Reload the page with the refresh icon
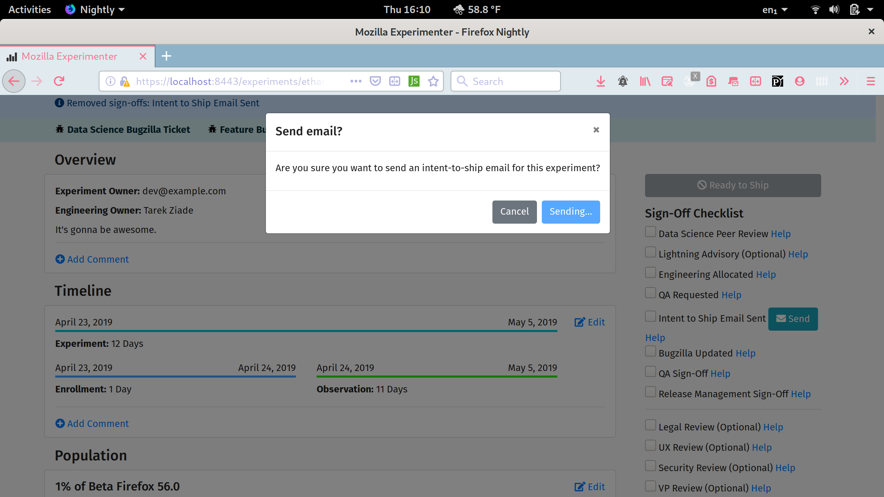The height and width of the screenshot is (497, 884). [x=59, y=81]
